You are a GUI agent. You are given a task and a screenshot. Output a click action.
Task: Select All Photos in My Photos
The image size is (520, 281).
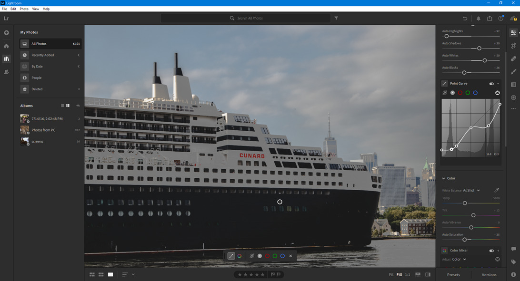(x=50, y=44)
